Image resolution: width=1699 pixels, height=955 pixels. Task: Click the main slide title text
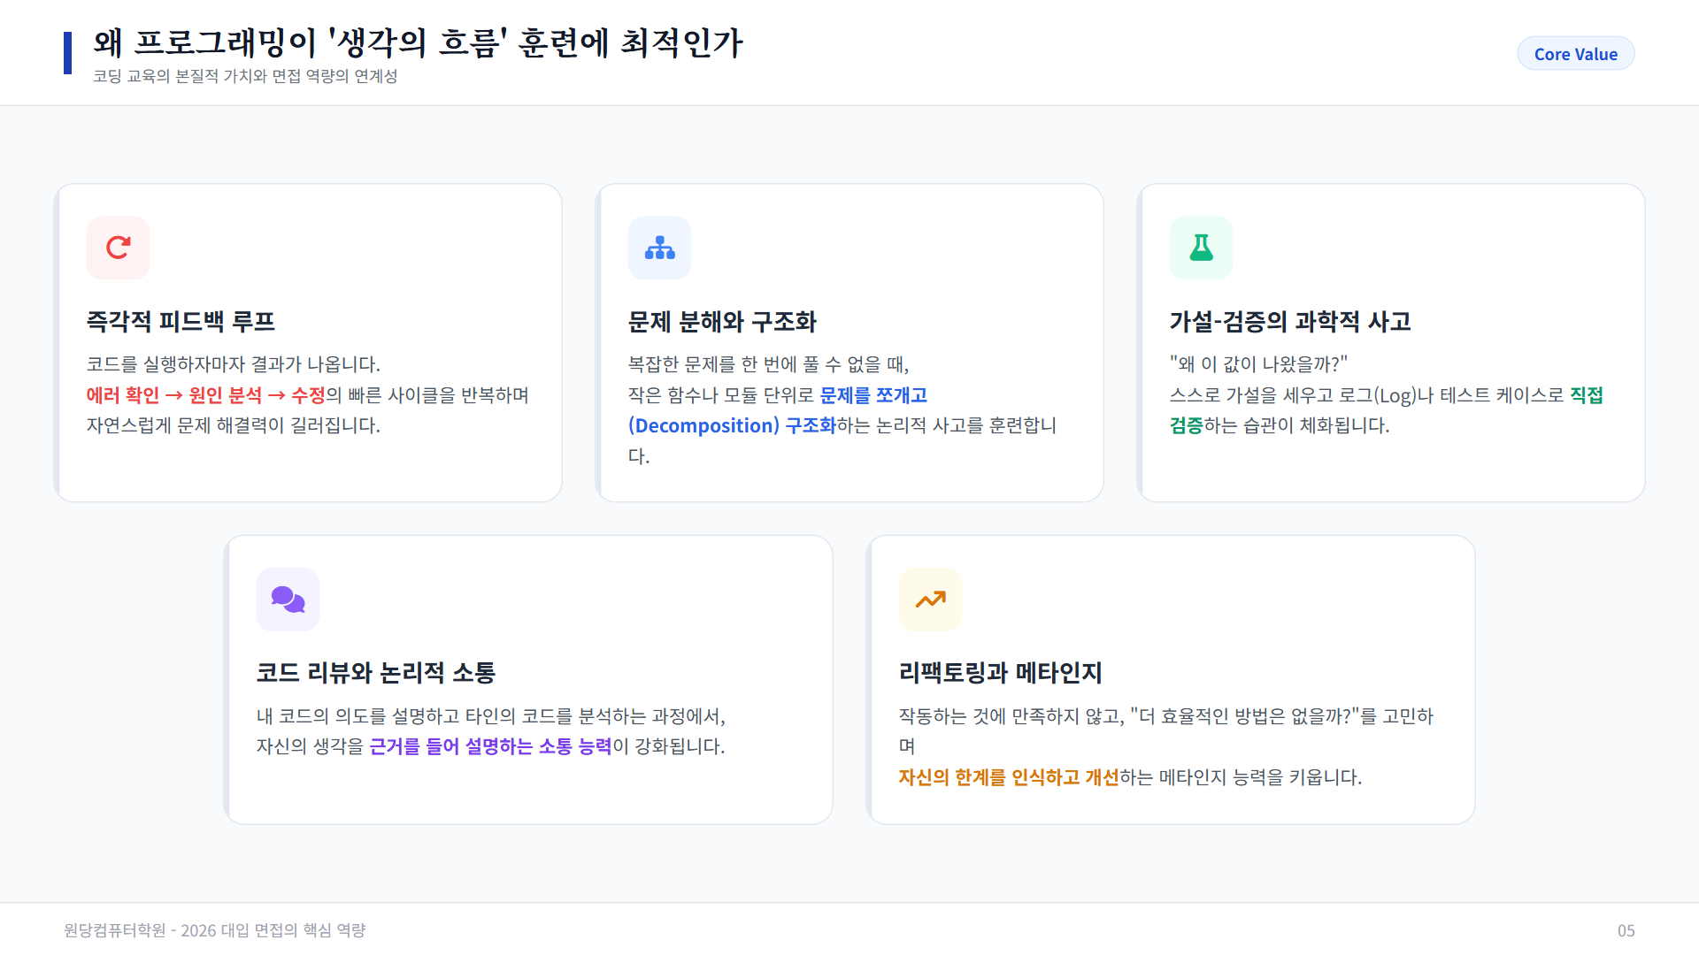pyautogui.click(x=418, y=42)
